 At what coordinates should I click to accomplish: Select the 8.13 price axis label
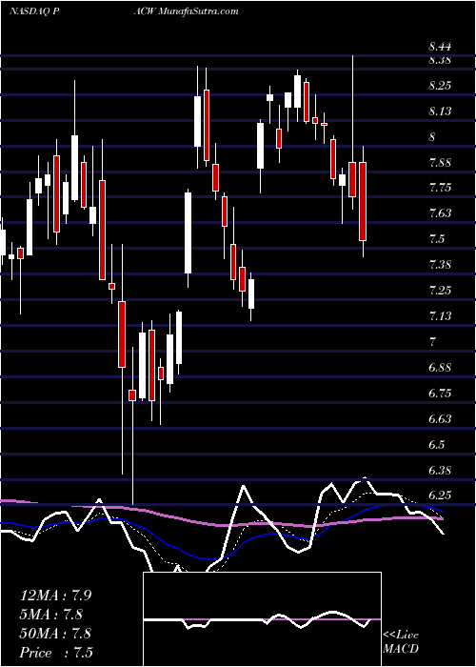(x=440, y=111)
